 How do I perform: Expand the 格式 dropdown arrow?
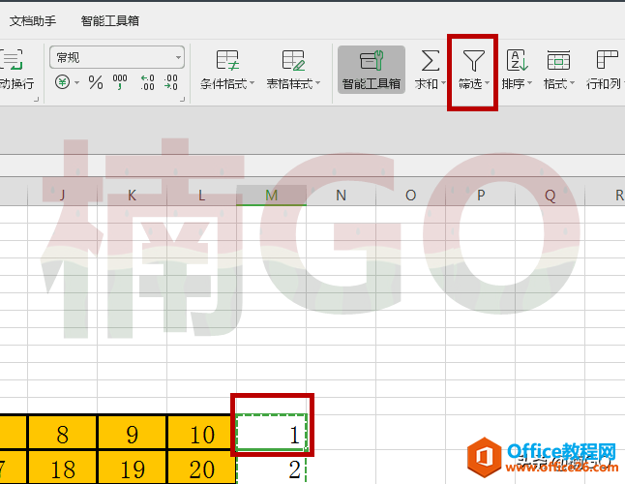point(572,83)
